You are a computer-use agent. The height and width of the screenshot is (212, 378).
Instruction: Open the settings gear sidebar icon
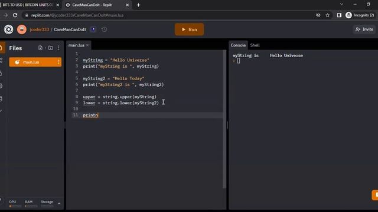click(x=1, y=86)
